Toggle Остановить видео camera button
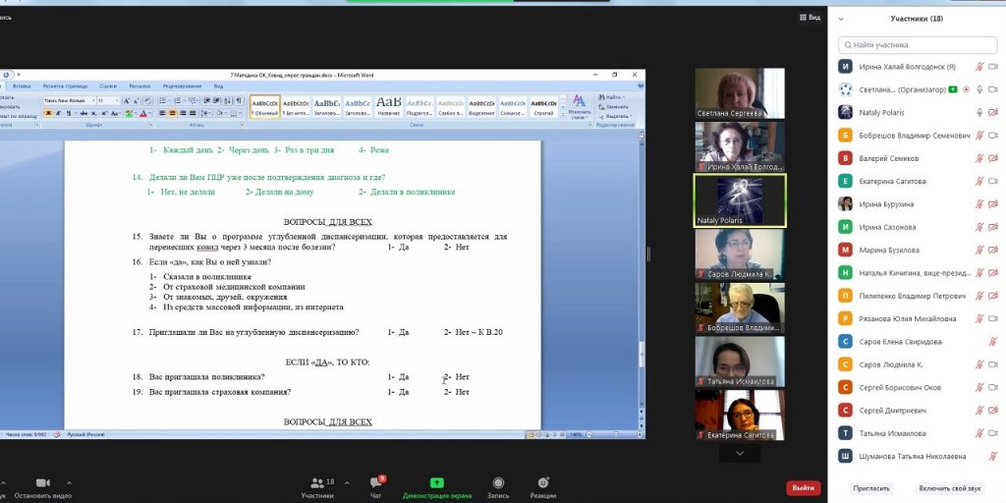1006x503 pixels. tap(43, 483)
